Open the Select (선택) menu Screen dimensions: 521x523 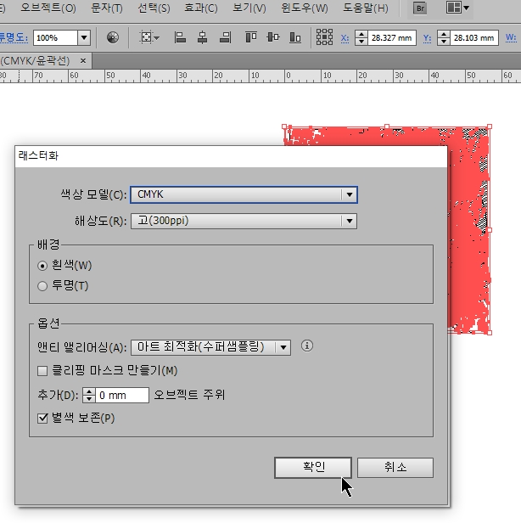click(154, 8)
